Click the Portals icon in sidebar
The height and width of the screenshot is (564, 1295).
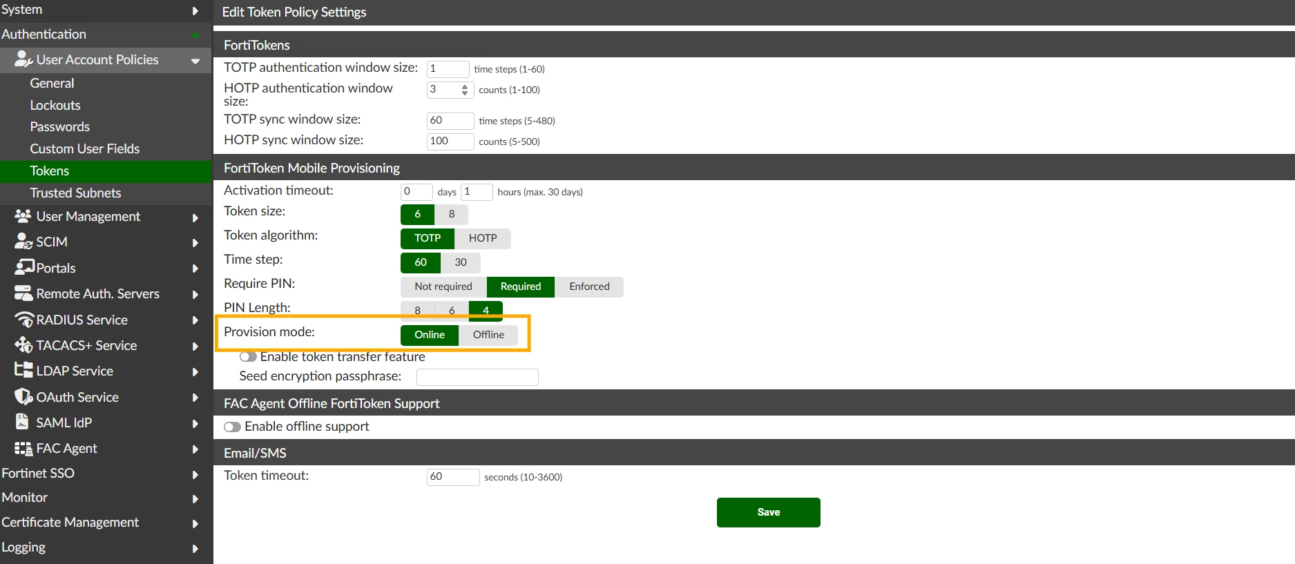24,267
